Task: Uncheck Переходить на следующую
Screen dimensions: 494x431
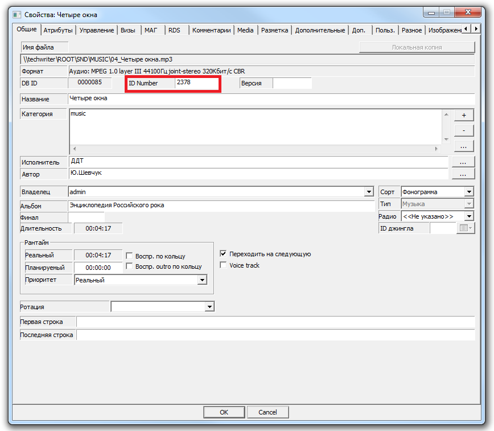Action: (223, 254)
